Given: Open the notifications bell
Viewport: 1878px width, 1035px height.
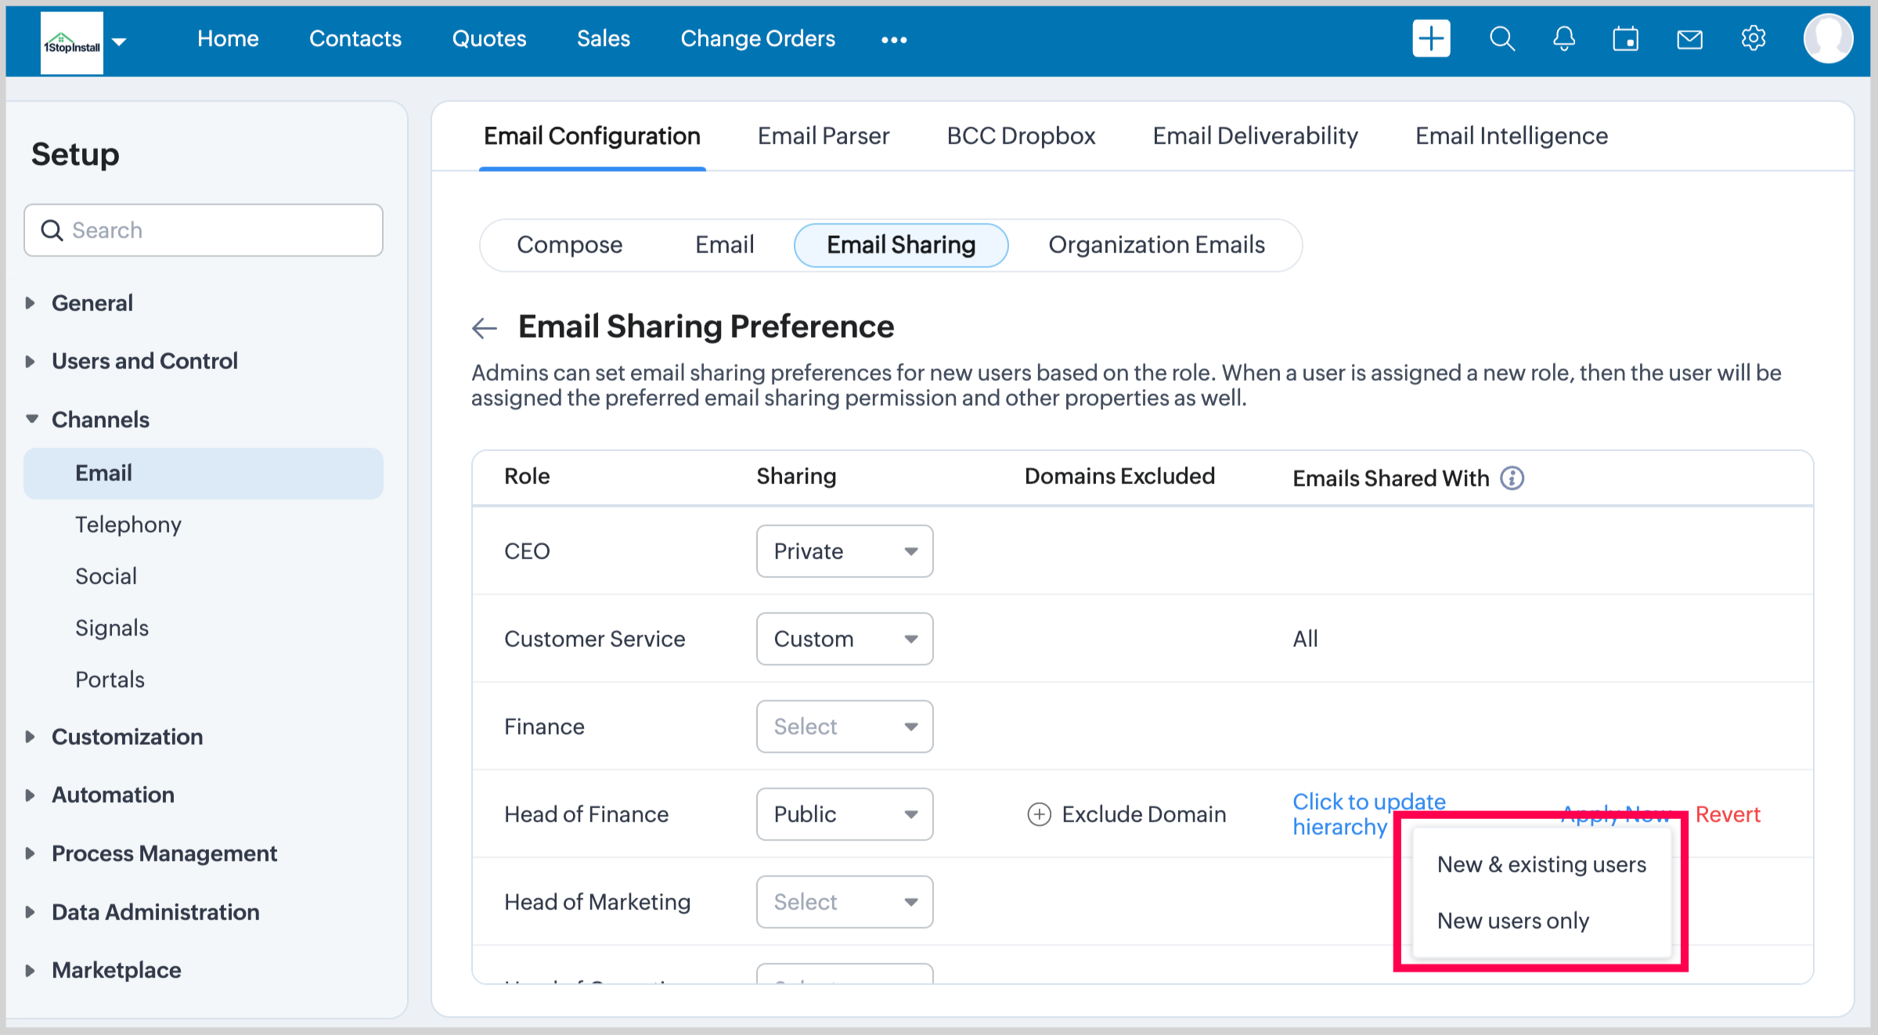Looking at the screenshot, I should [x=1563, y=39].
